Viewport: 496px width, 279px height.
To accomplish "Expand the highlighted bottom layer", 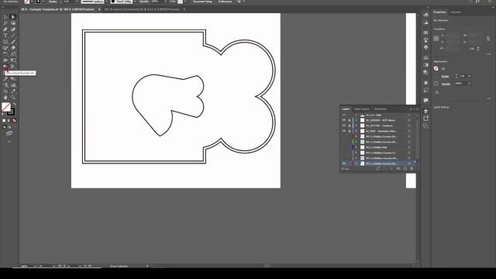I will point(356,164).
